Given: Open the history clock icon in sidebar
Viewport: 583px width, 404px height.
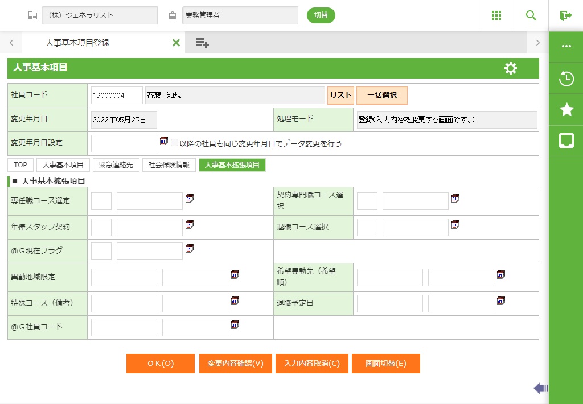Looking at the screenshot, I should [566, 79].
